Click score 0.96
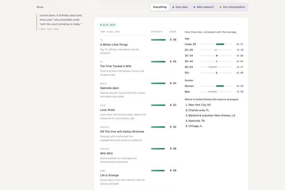The image size is (285, 190). pyautogui.click(x=173, y=40)
